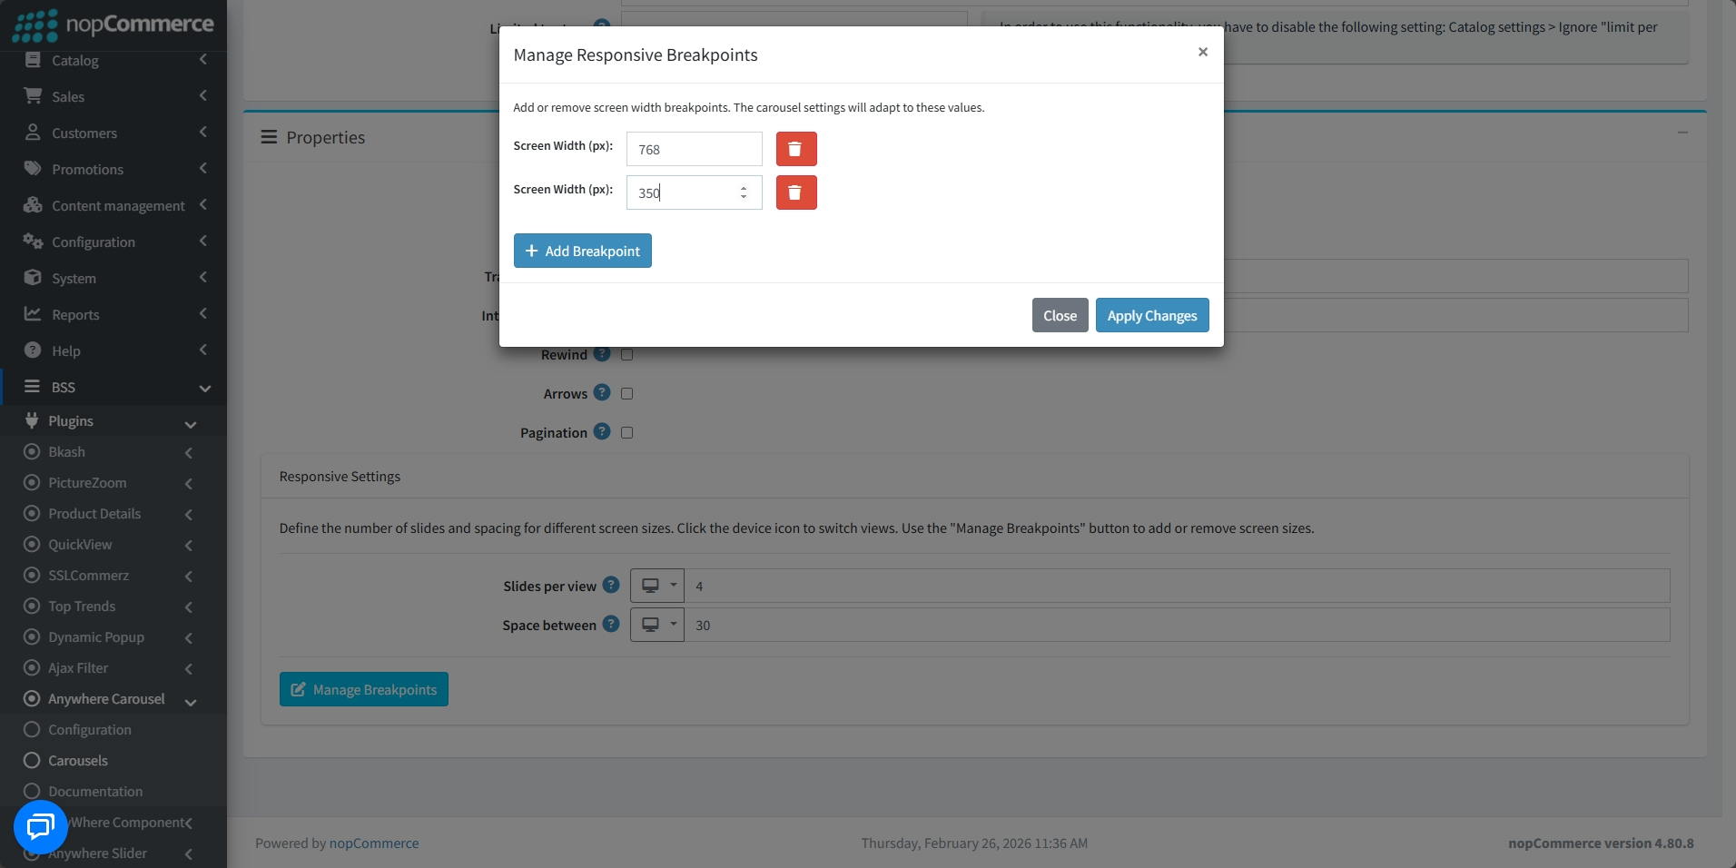
Task: Click the Arrows help question icon
Action: pos(602,392)
